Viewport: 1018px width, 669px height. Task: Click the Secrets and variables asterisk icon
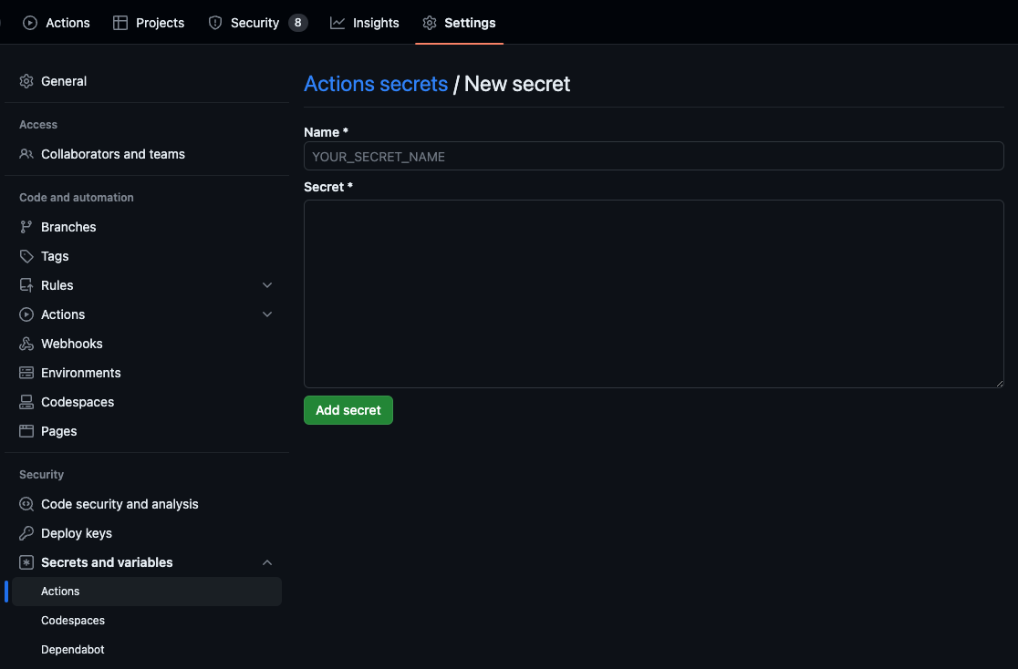click(26, 562)
